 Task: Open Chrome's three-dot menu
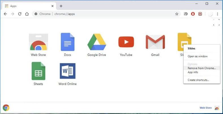[x=217, y=14]
